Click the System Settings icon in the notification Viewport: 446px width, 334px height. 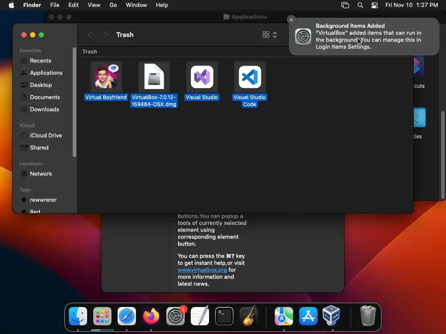(303, 37)
